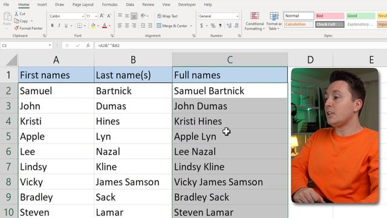Image resolution: width=387 pixels, height=218 pixels.
Task: Align text right
Action: [x=134, y=25]
